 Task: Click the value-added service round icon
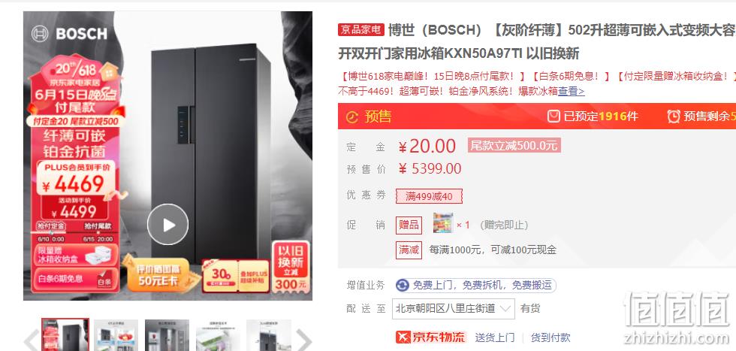click(403, 285)
